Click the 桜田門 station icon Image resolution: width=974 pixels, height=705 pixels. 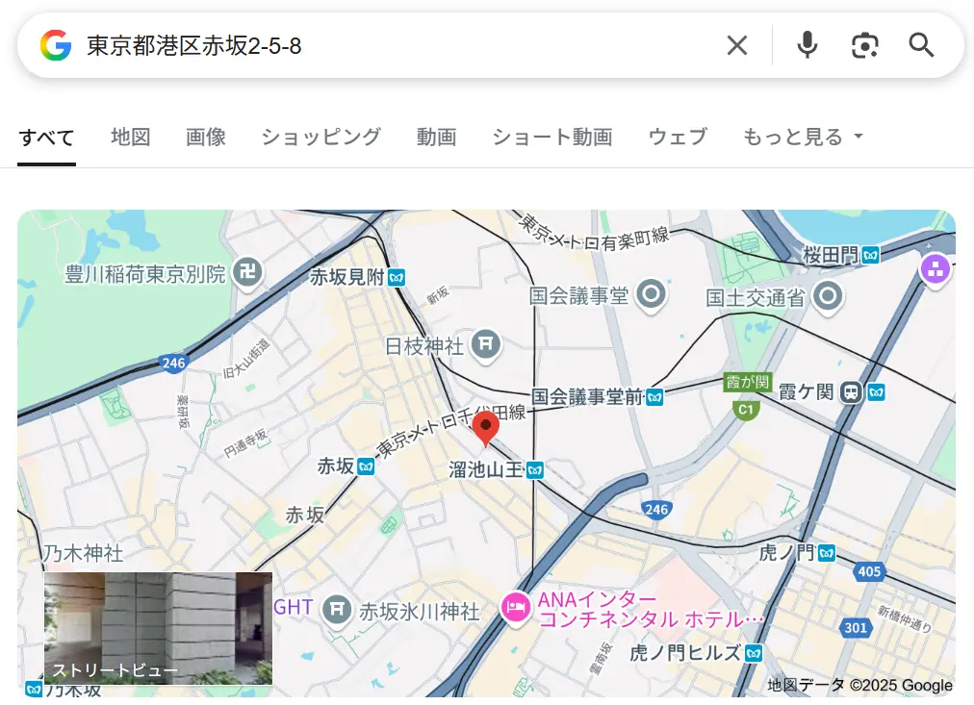[869, 255]
